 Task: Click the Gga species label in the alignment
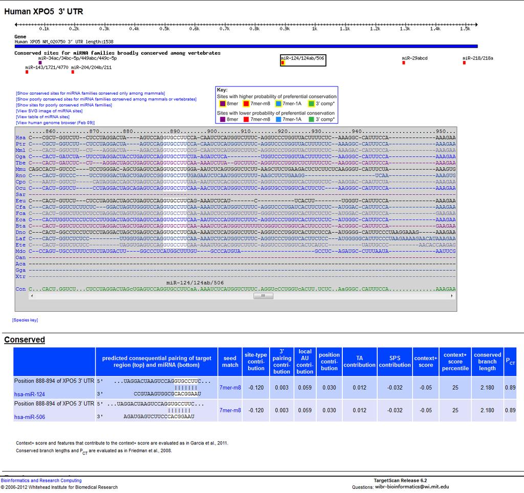point(20,270)
